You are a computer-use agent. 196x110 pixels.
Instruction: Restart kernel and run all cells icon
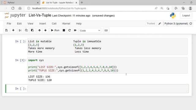(x=75, y=30)
